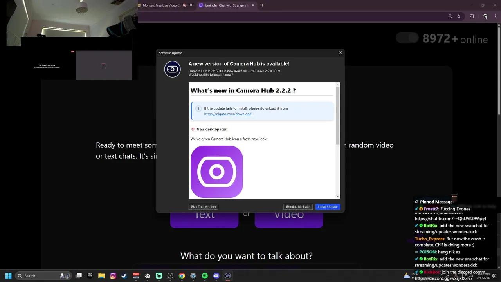Click the Install Update button
501x282 pixels.
tap(327, 206)
